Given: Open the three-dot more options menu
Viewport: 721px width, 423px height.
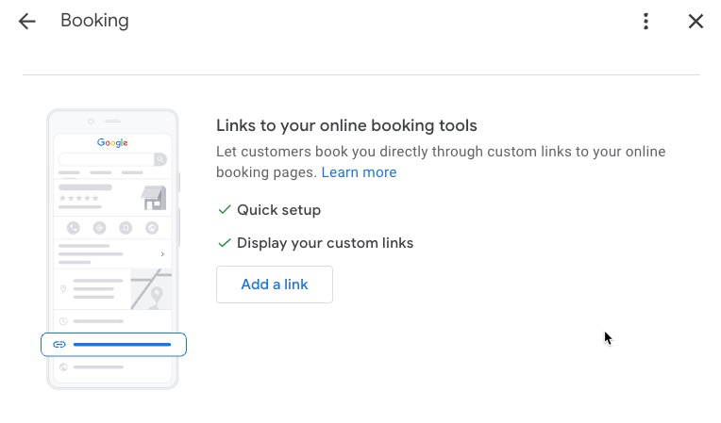Looking at the screenshot, I should [x=646, y=21].
